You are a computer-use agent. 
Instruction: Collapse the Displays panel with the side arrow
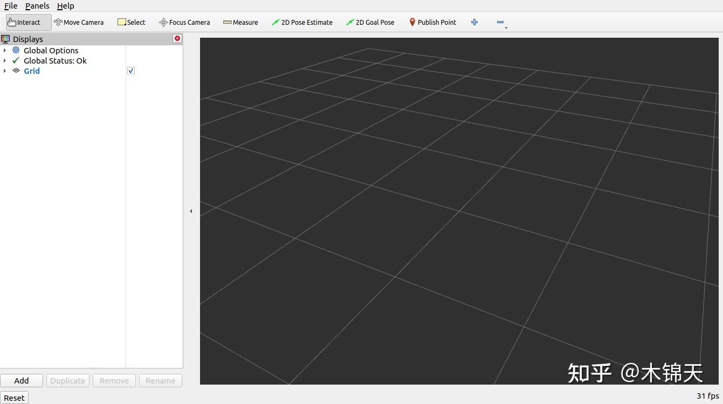(191, 211)
